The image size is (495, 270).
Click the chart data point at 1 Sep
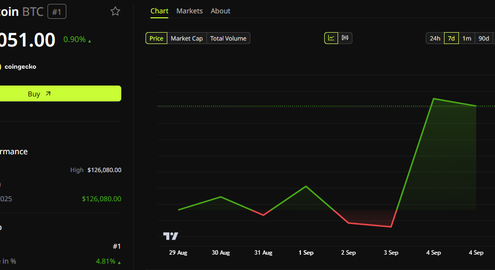click(x=306, y=186)
